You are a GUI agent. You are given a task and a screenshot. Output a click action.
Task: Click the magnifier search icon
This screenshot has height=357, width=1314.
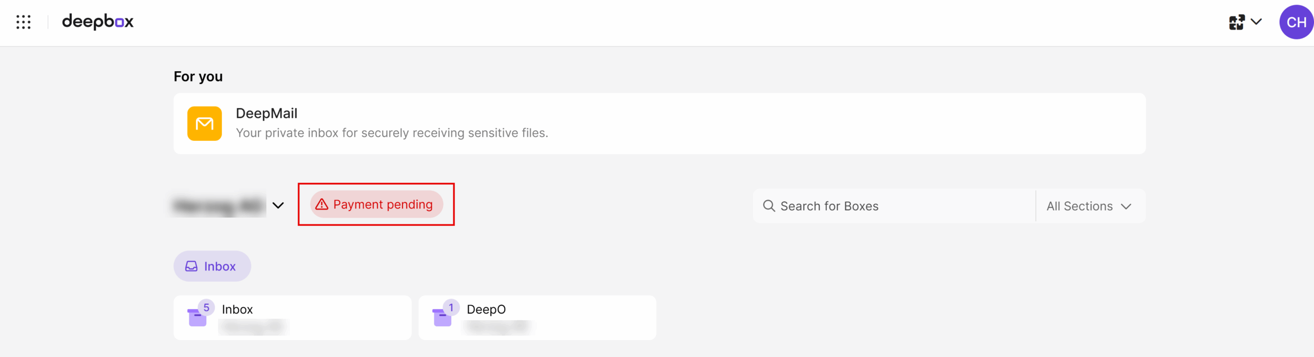click(x=769, y=206)
